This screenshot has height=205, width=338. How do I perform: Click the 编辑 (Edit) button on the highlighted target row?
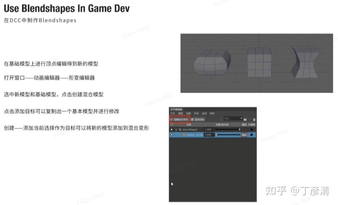tap(245, 134)
